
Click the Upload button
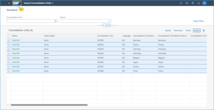point(168,30)
